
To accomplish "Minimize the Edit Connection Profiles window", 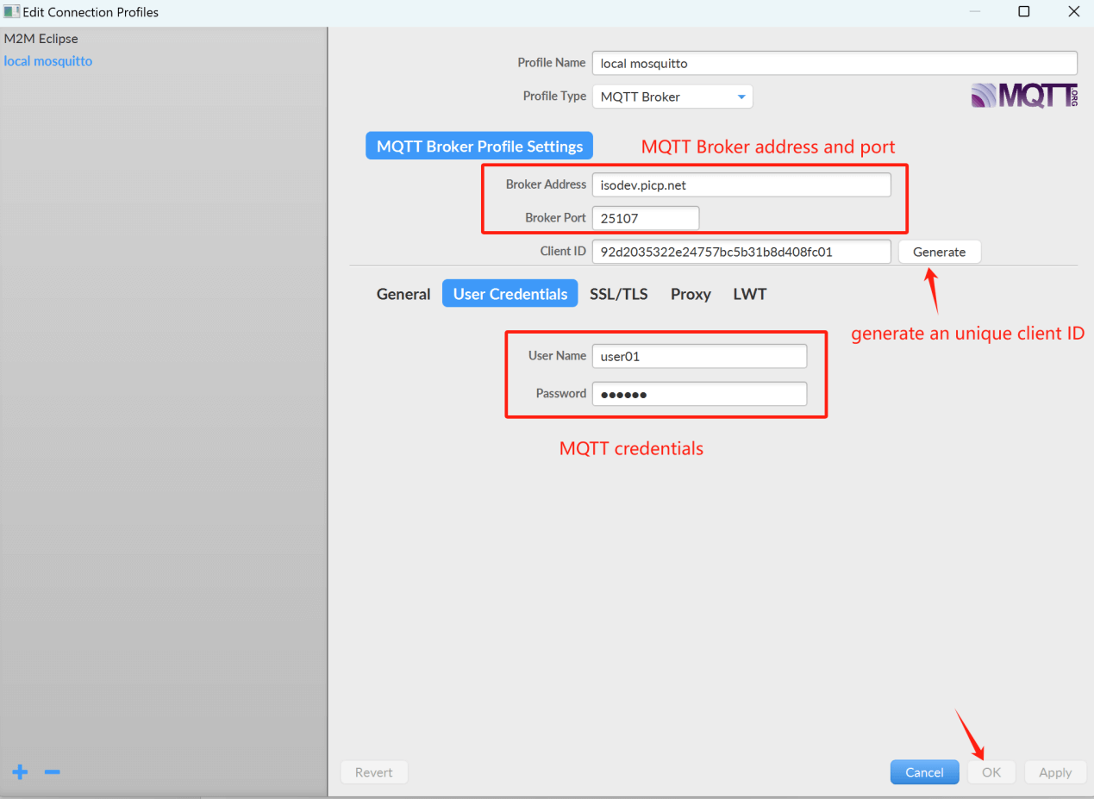I will click(x=974, y=12).
